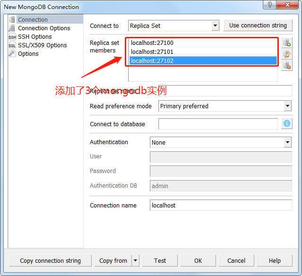Click Copy connection string button
Screen dimensions: 302x276
[x=51, y=260]
